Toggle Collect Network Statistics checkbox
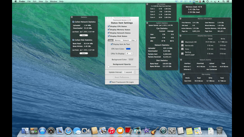This screenshot has width=244, height=137. [x=73, y=22]
